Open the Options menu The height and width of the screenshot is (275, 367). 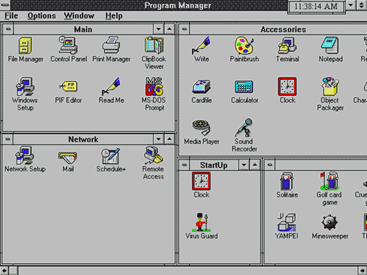click(42, 16)
